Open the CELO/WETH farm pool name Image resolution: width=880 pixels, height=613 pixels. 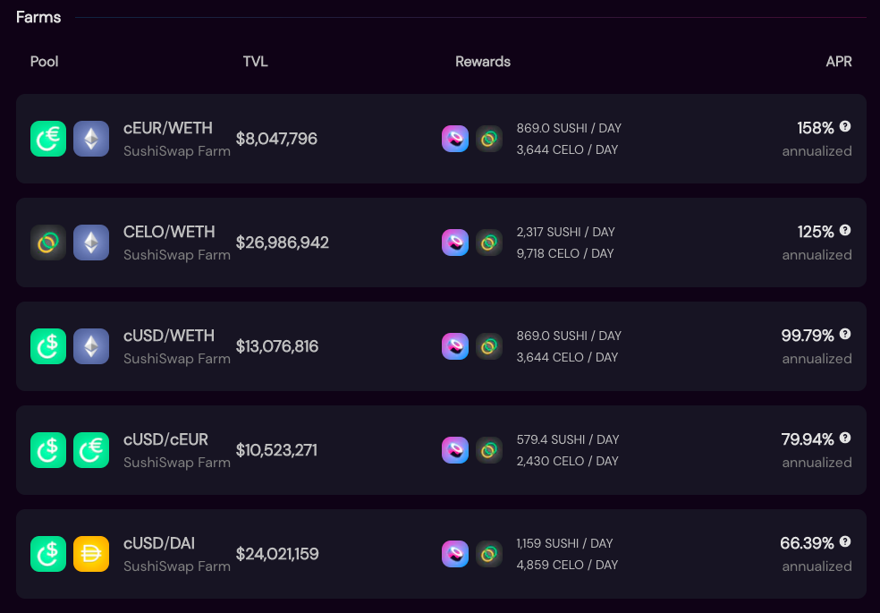pos(169,232)
